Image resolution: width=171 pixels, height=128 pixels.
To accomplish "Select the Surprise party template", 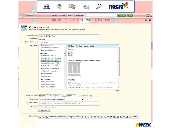I will tap(46, 76).
